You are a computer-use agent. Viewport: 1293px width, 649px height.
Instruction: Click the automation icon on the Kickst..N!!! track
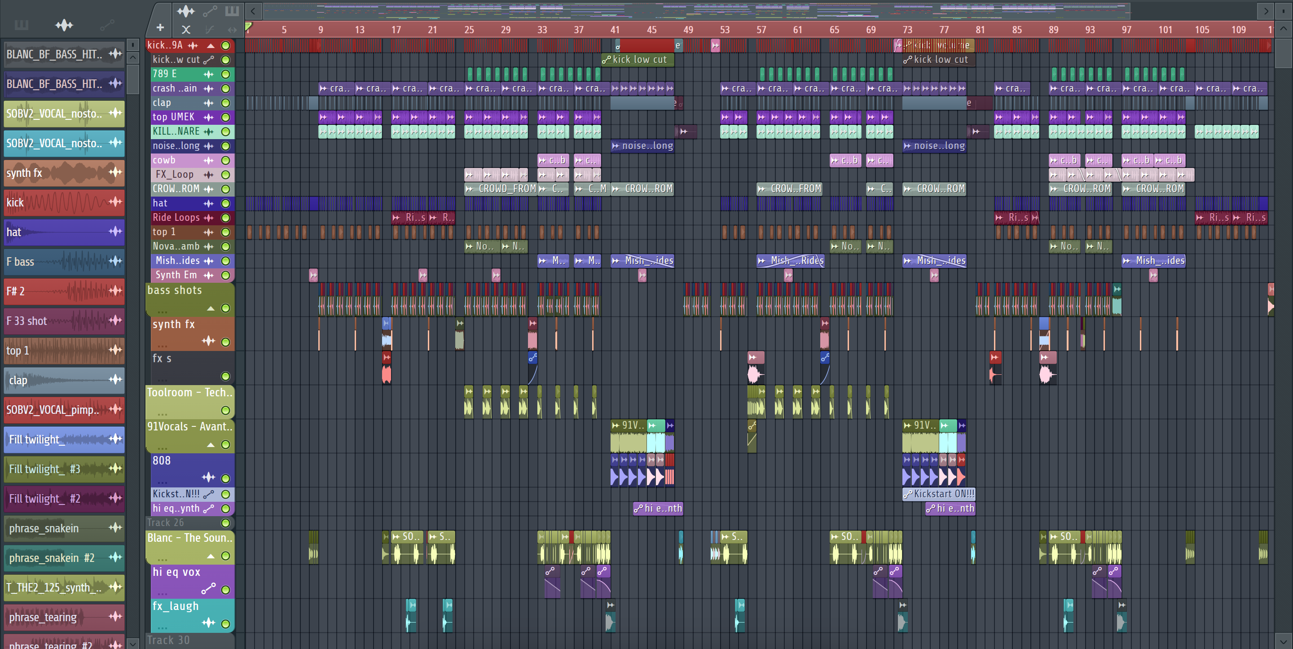[208, 495]
